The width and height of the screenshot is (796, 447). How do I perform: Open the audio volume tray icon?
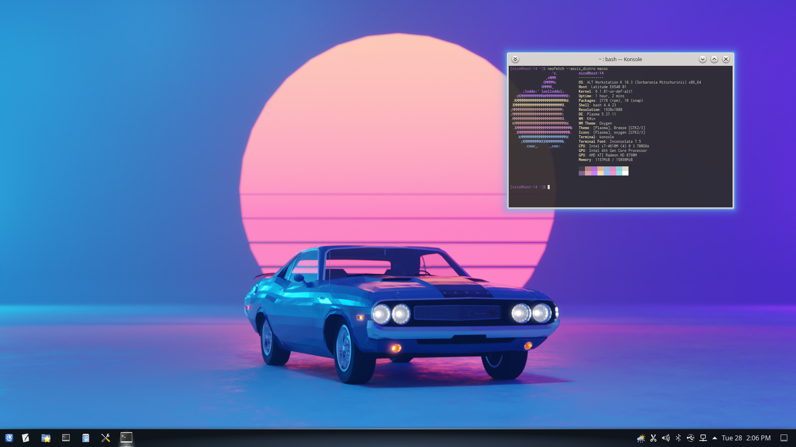click(x=666, y=438)
